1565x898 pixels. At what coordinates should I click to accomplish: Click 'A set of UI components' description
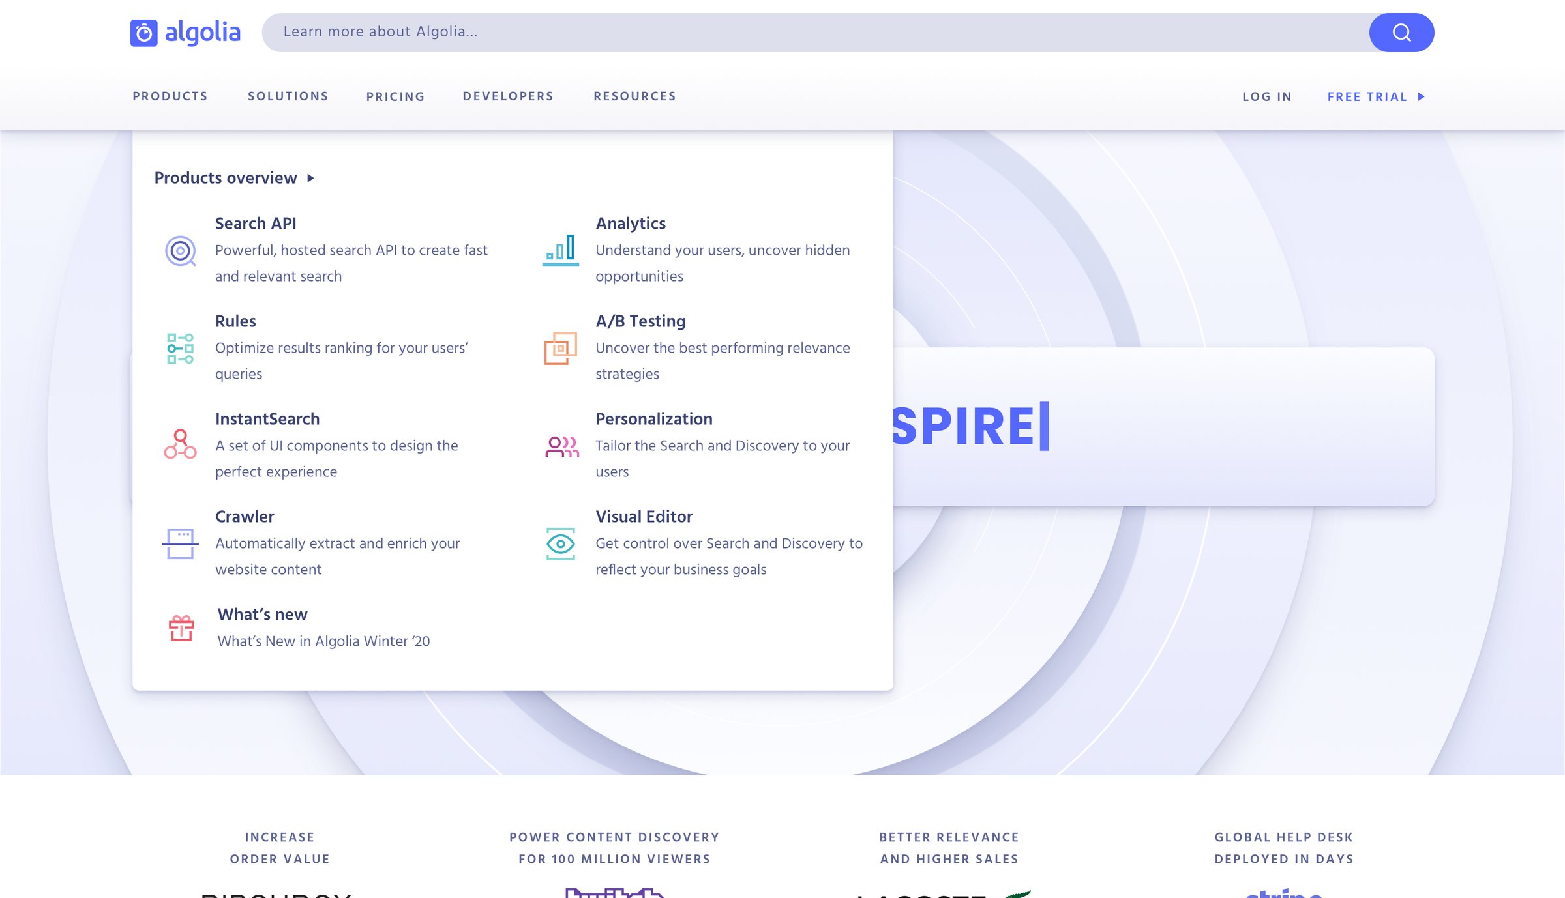coord(336,459)
